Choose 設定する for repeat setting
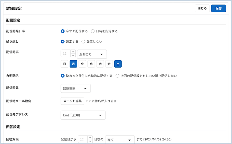This screenshot has width=232, height=144. [x=63, y=42]
